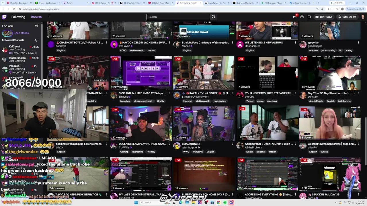The height and width of the screenshot is (206, 367).
Task: Open options for SMACKDOWN! stream
Action: (x=233, y=144)
